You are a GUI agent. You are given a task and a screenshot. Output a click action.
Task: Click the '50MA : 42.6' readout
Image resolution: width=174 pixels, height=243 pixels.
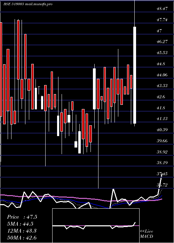22,237
